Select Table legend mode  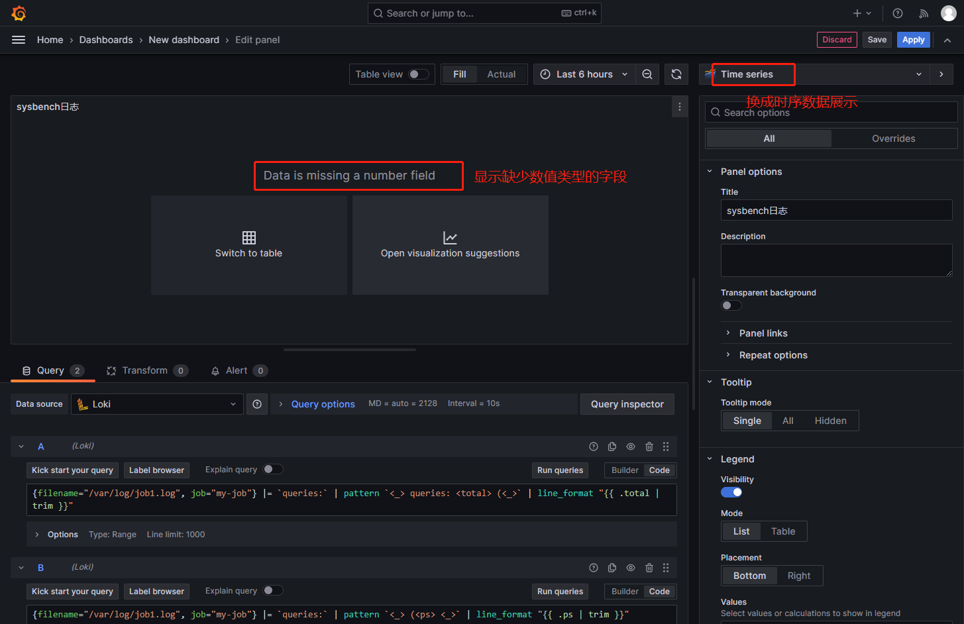click(x=783, y=531)
